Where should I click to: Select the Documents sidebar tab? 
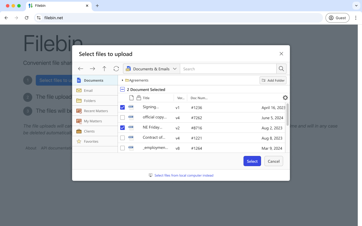coord(95,80)
